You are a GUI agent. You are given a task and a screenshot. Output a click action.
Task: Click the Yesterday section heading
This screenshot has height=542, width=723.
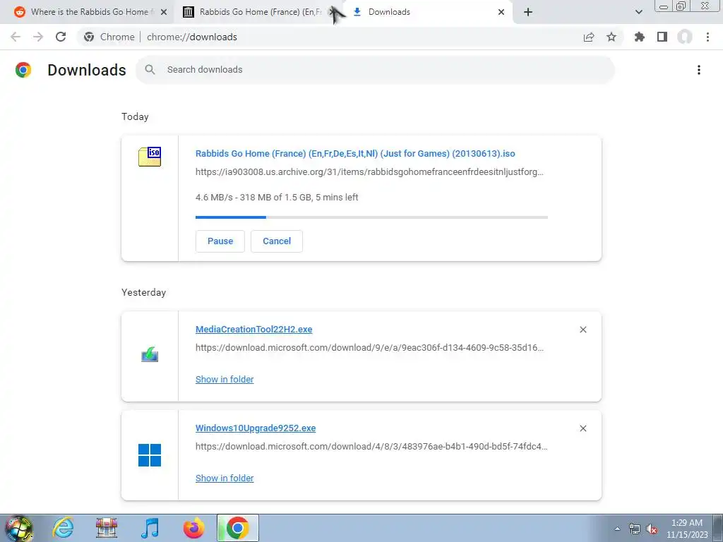(x=144, y=292)
